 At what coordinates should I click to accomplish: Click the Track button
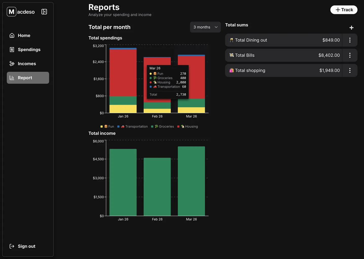click(x=344, y=10)
